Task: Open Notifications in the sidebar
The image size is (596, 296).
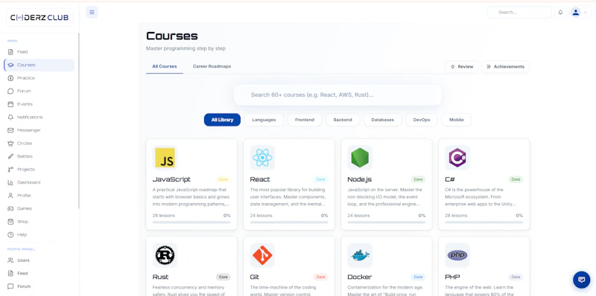Action: pyautogui.click(x=39, y=118)
